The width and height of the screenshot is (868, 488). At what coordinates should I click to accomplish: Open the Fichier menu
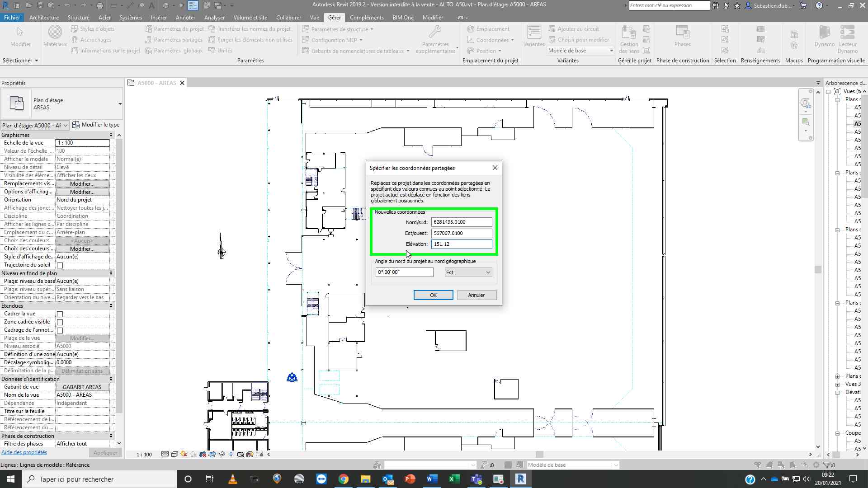coord(12,18)
